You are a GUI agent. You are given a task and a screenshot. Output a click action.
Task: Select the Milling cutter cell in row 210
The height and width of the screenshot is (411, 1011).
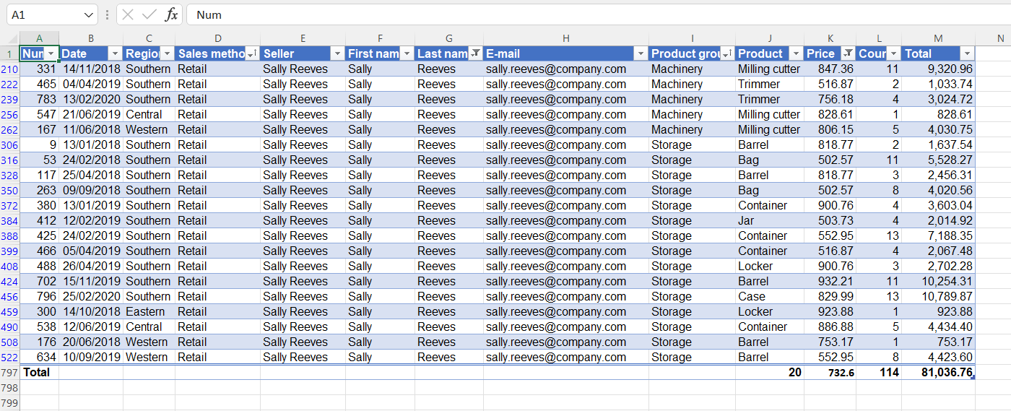(x=769, y=69)
